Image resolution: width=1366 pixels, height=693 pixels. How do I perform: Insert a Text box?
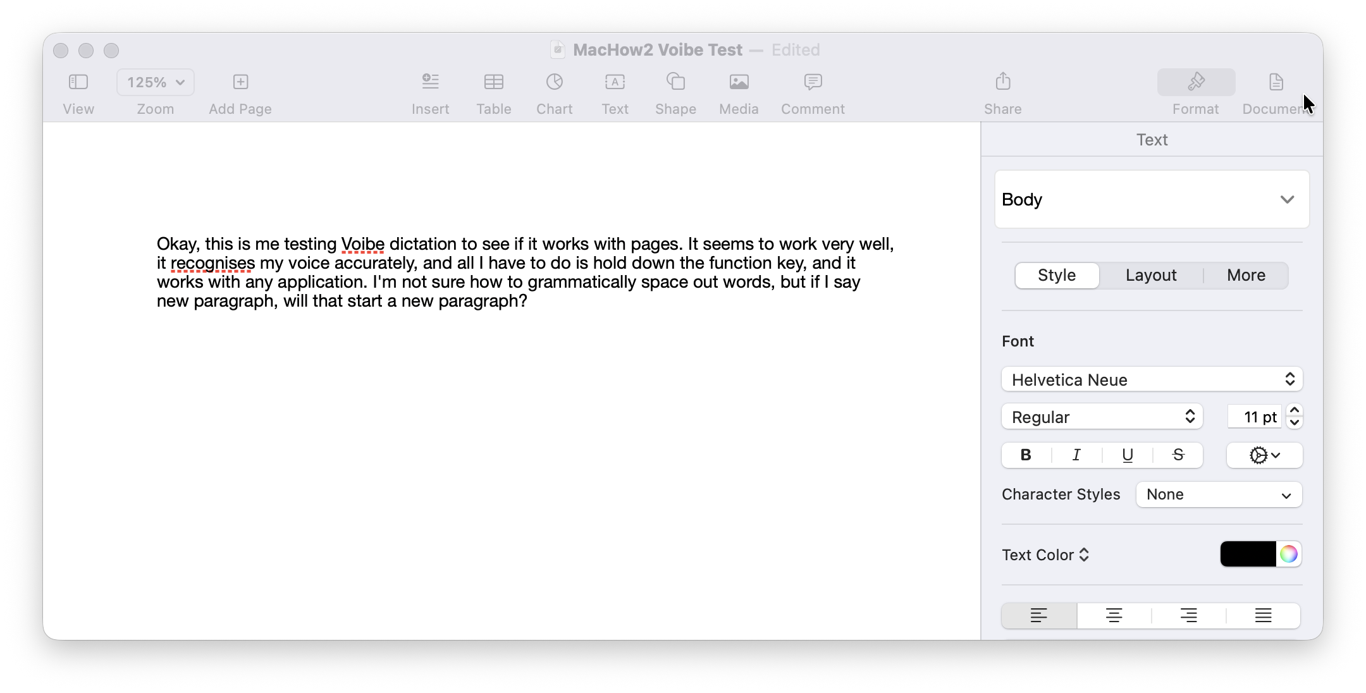click(x=615, y=82)
